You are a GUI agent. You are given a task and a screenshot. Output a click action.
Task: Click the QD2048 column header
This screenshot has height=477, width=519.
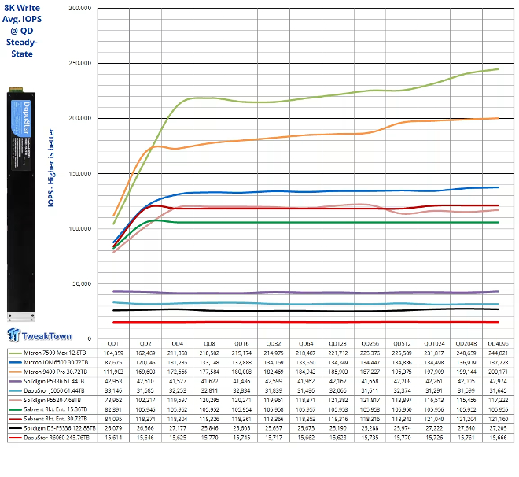pyautogui.click(x=466, y=344)
